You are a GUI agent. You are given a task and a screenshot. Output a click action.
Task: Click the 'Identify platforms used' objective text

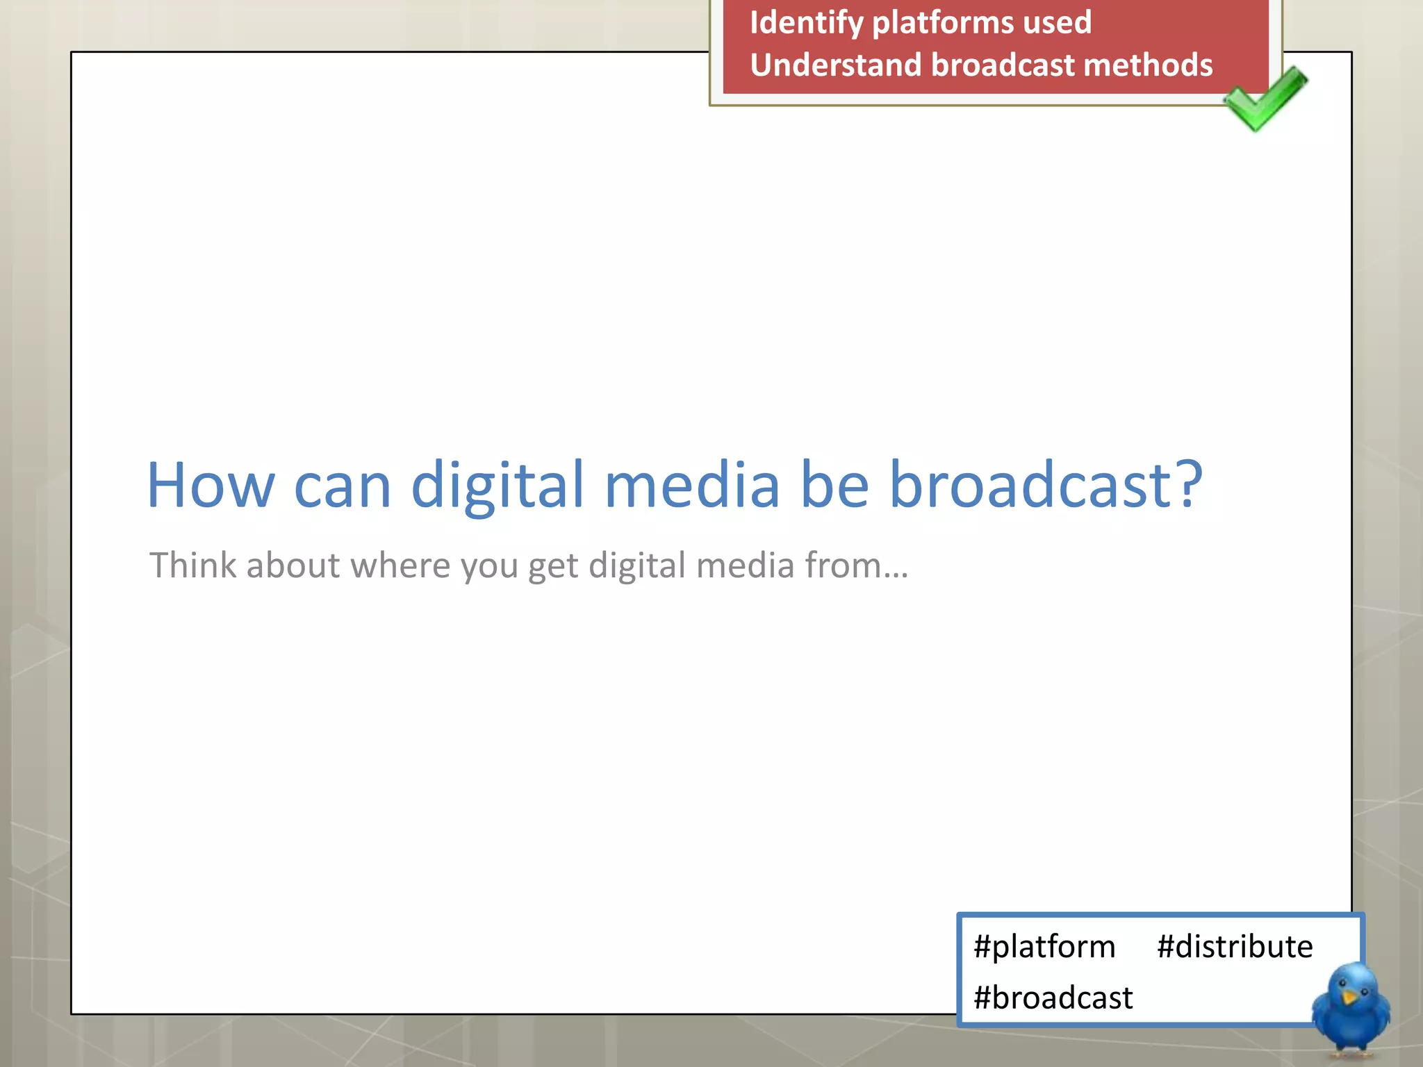coord(921,24)
